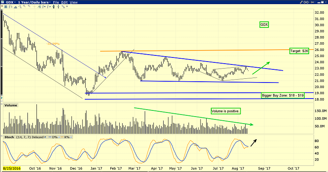Select the zoom-out magnifier tool
Screen dimensions: 328x172
[29, 6]
